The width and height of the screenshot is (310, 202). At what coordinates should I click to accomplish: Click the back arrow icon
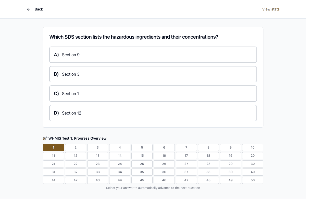pyautogui.click(x=29, y=9)
